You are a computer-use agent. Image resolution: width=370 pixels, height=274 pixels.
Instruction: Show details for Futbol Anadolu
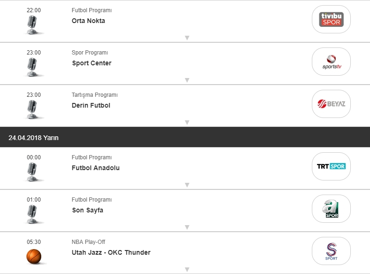point(187,185)
